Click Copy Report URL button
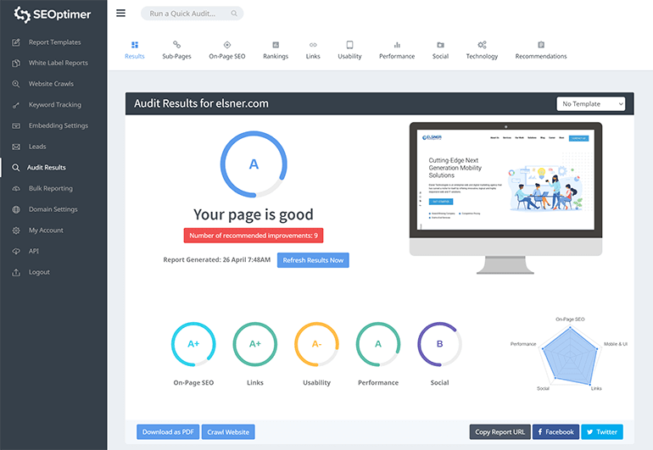Screen dimensions: 653x450 (x=500, y=432)
